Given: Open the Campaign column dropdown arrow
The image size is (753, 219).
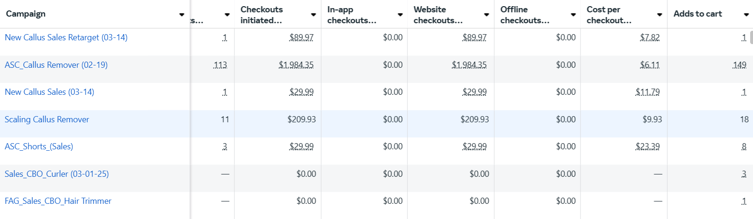Looking at the screenshot, I should tap(182, 15).
